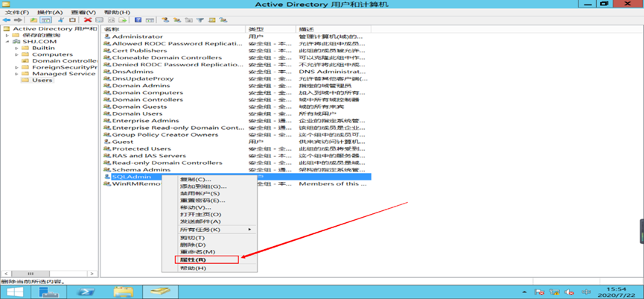Screen dimensions: 644x299
Task: Click the Filter funnel toolbar icon
Action: (200, 19)
